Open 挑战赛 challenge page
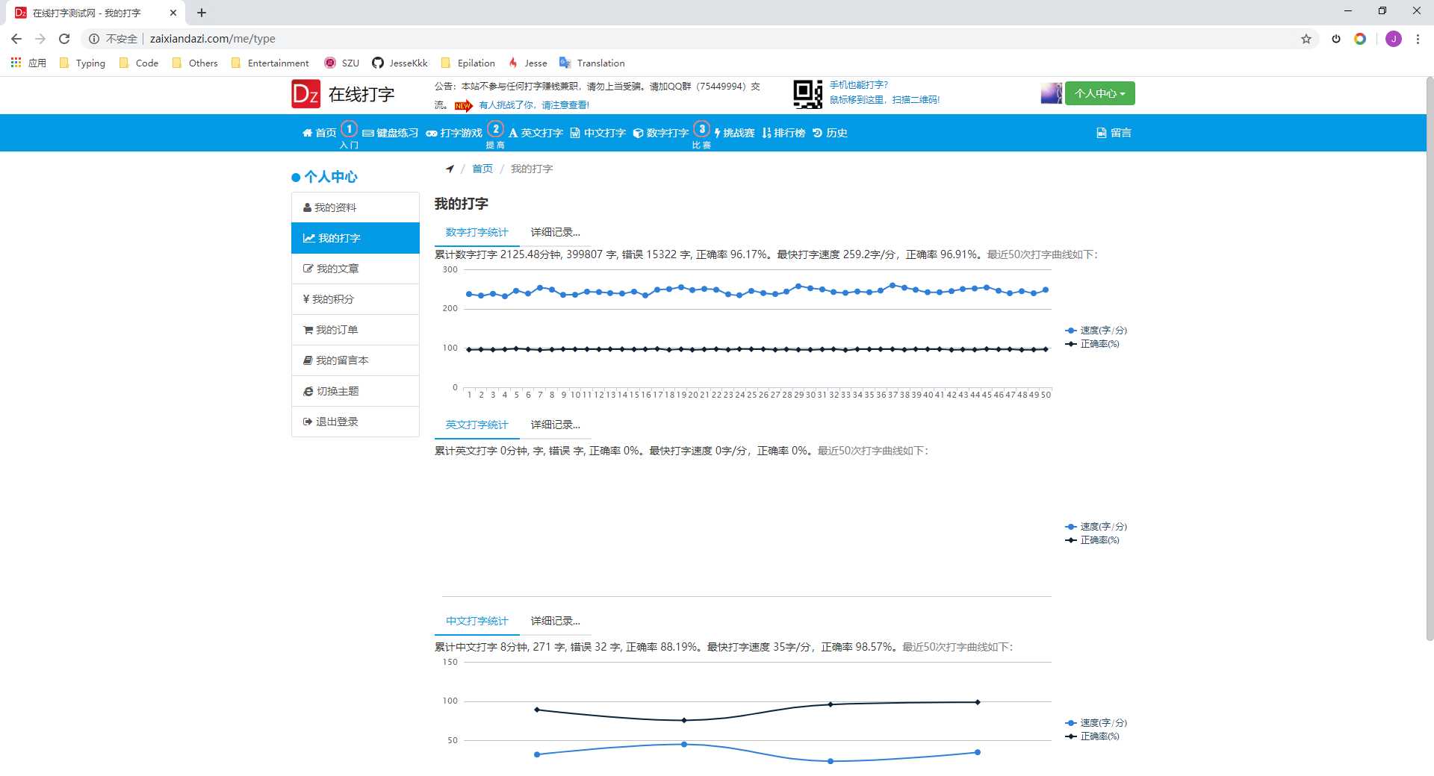Viewport: 1434px width, 776px height. pos(734,133)
